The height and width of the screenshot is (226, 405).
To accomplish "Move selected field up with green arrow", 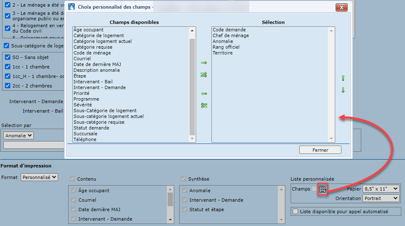I will pos(343,78).
